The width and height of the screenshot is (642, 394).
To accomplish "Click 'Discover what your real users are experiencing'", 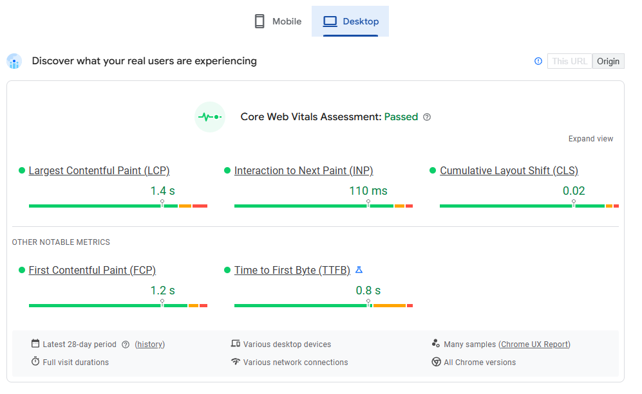I will click(144, 61).
